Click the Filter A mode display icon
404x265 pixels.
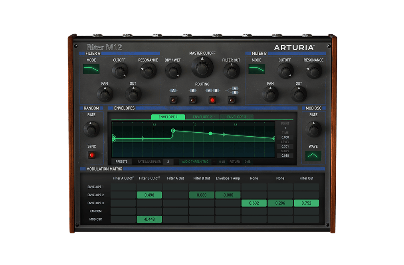pos(91,69)
